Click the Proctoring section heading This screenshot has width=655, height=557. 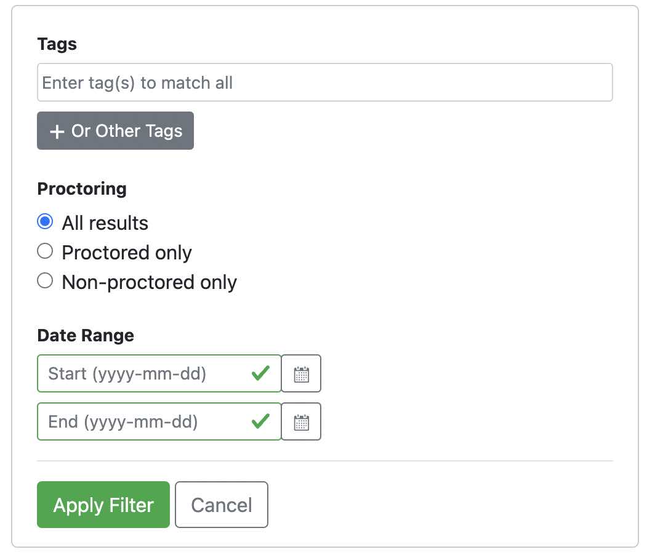[82, 189]
